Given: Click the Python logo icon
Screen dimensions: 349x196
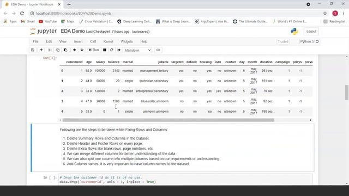Looking at the screenshot, I should 294,32.
